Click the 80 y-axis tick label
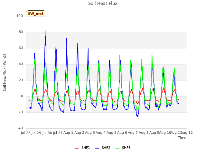The width and height of the screenshot is (206, 154). [x=21, y=32]
